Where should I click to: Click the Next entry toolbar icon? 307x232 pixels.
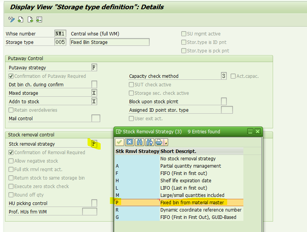[30, 20]
